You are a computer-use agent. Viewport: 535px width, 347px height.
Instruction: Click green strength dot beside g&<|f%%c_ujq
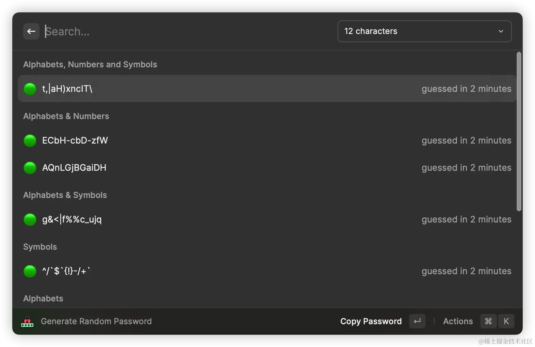click(x=30, y=219)
